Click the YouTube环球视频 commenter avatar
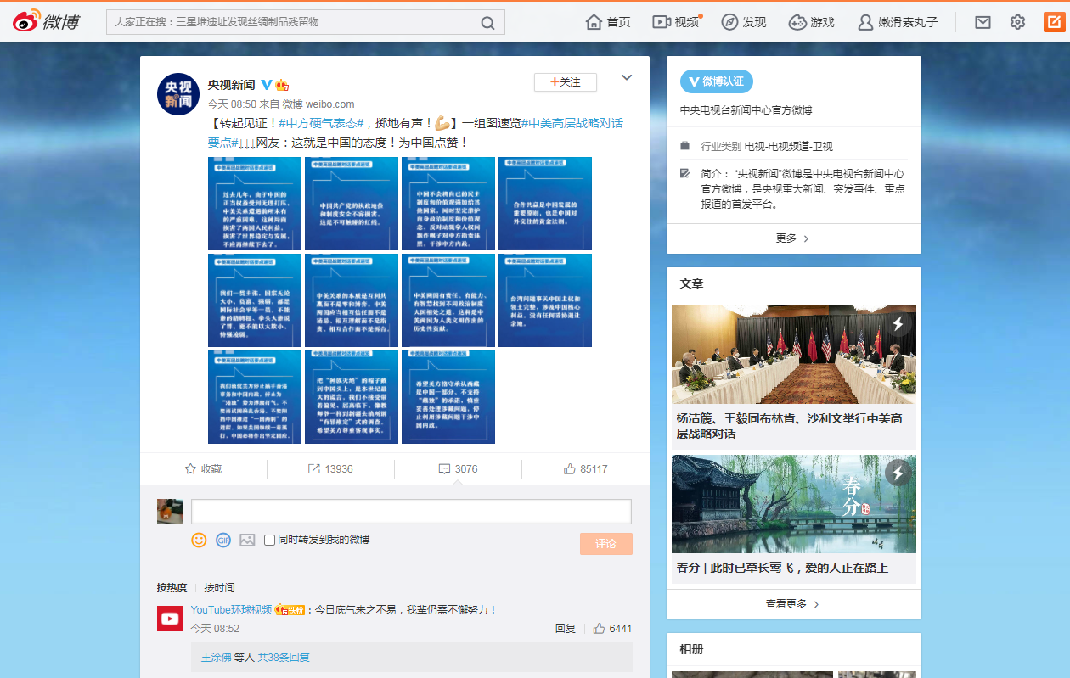 (170, 618)
